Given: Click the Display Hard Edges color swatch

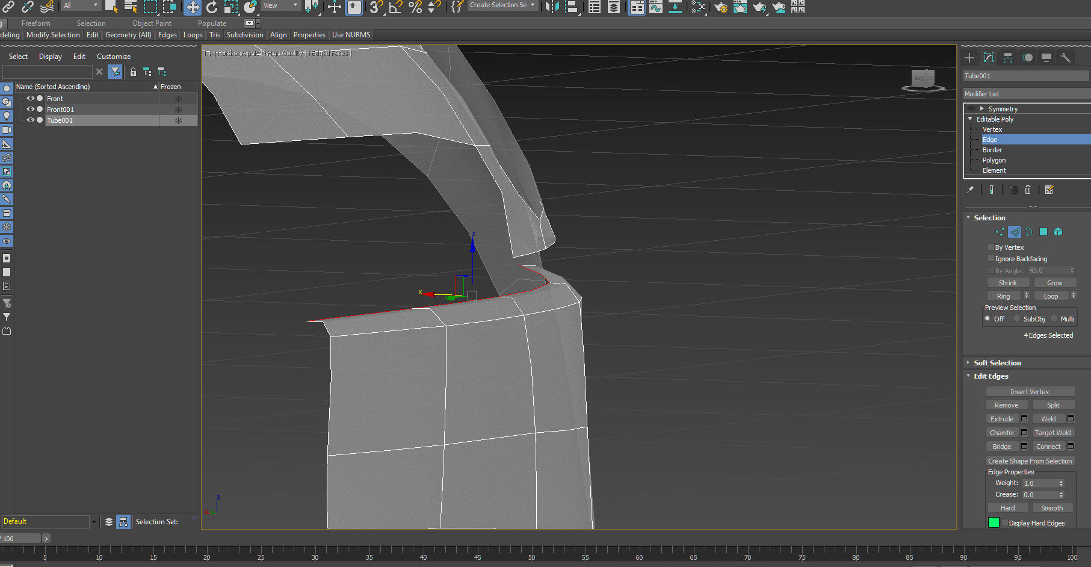Looking at the screenshot, I should tap(994, 522).
